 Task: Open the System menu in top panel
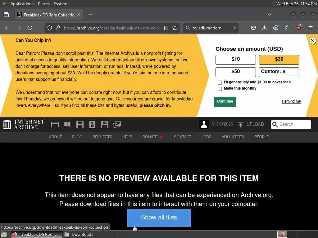coord(61,4)
